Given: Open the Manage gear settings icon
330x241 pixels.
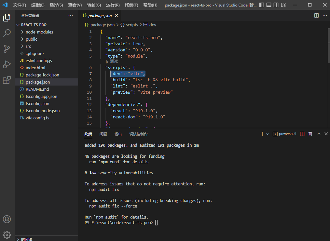Looking at the screenshot, I should 7,234.
